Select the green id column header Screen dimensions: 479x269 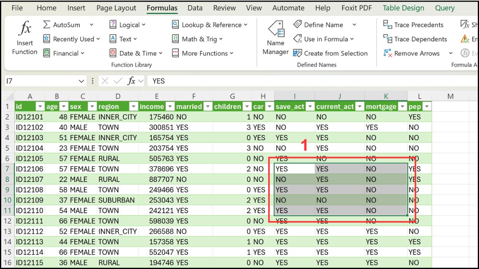[25, 106]
